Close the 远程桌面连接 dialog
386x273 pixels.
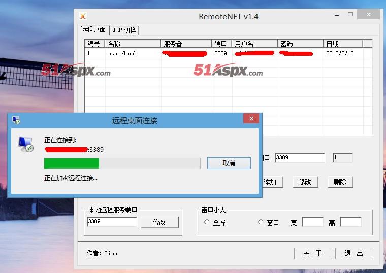tap(251, 119)
